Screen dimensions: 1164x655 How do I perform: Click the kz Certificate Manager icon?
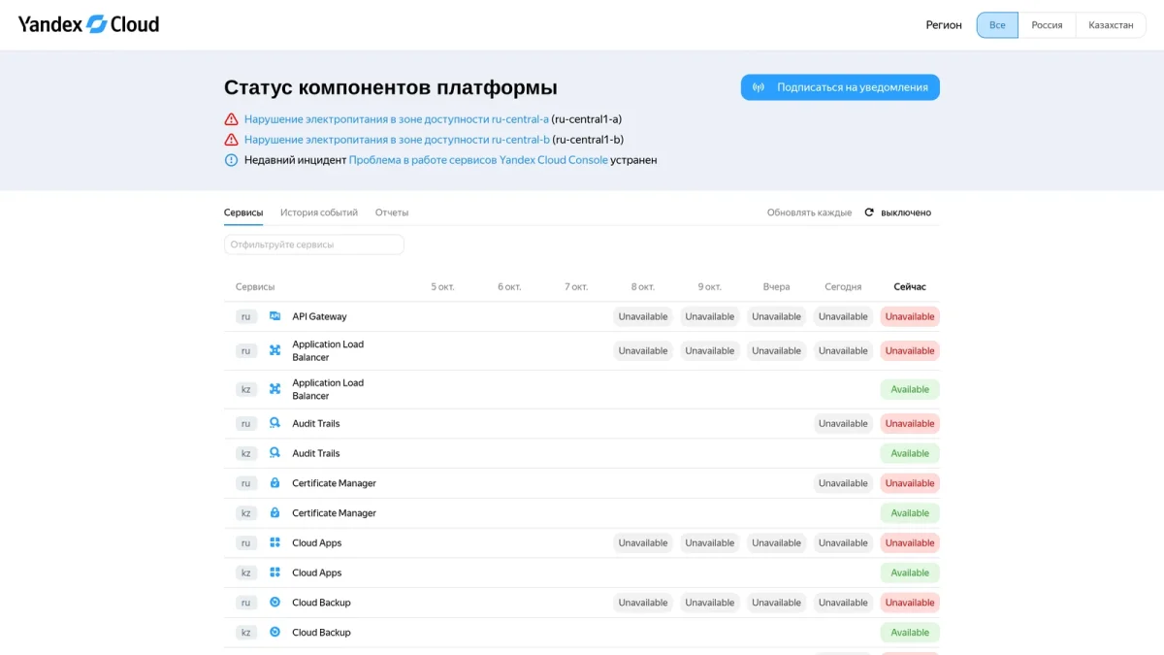coord(275,512)
